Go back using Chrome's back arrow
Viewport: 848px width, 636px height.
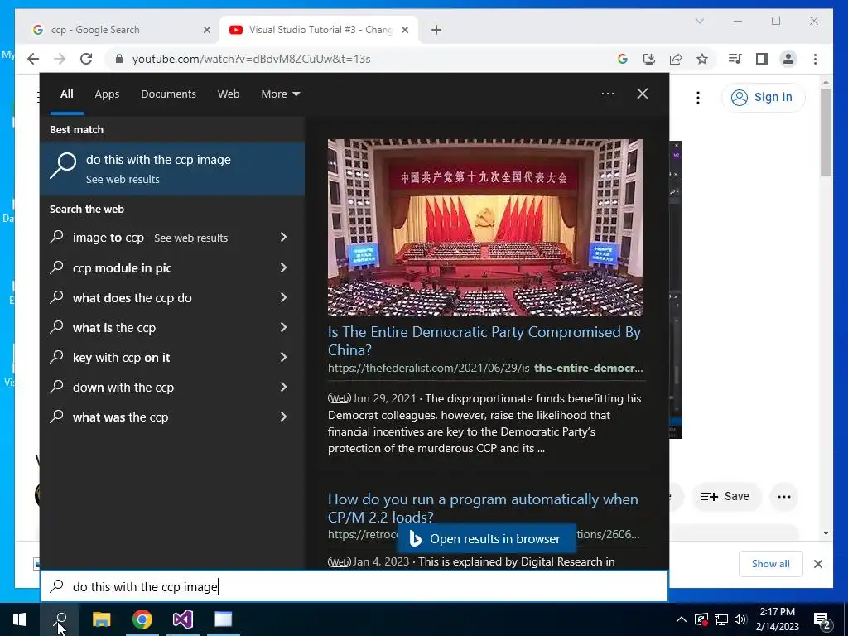(x=33, y=59)
